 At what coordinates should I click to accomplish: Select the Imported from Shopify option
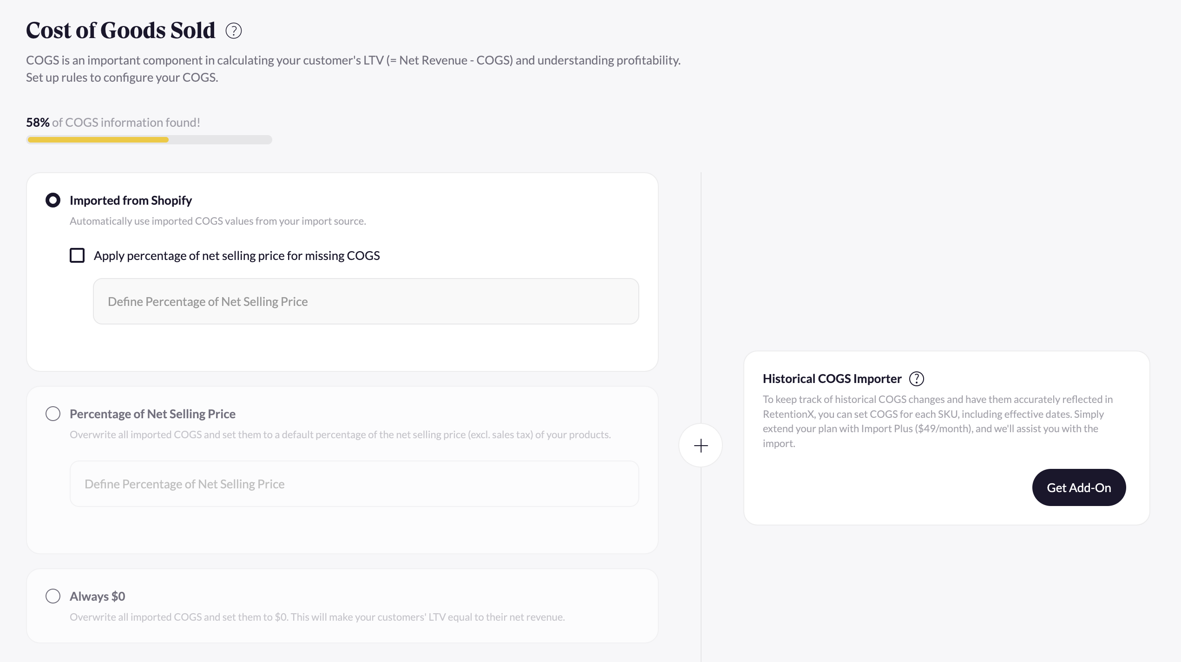click(x=53, y=200)
